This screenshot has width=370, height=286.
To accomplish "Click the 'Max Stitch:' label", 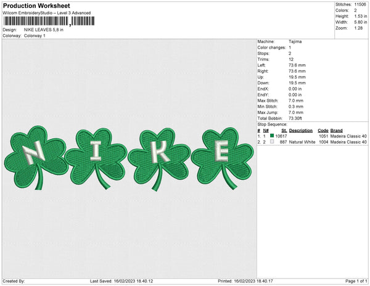I will coord(268,100).
